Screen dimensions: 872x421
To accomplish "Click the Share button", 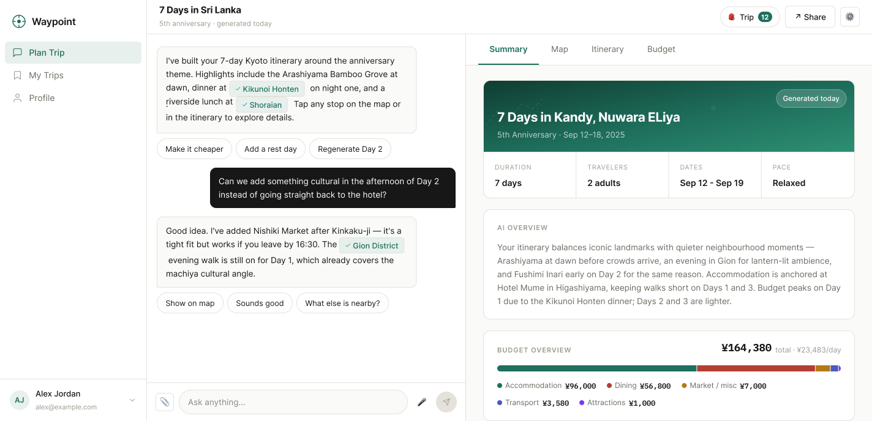I will click(810, 17).
